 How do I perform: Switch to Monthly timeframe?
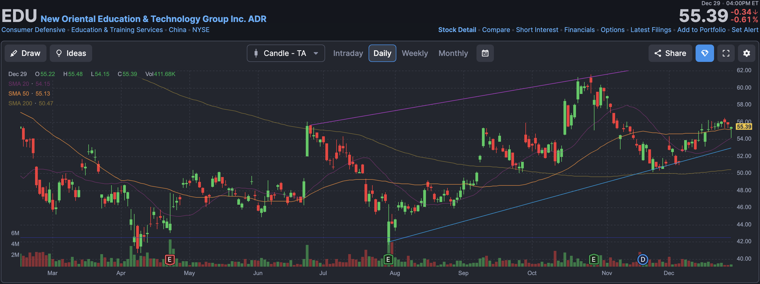pos(453,53)
